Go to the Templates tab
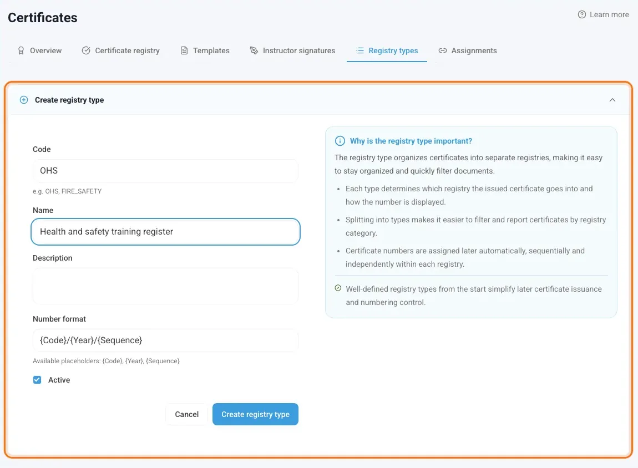The width and height of the screenshot is (638, 468). 205,50
